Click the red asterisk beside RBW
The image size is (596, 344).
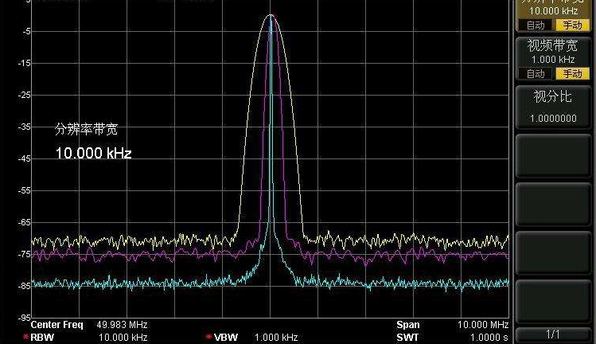[x=25, y=338]
